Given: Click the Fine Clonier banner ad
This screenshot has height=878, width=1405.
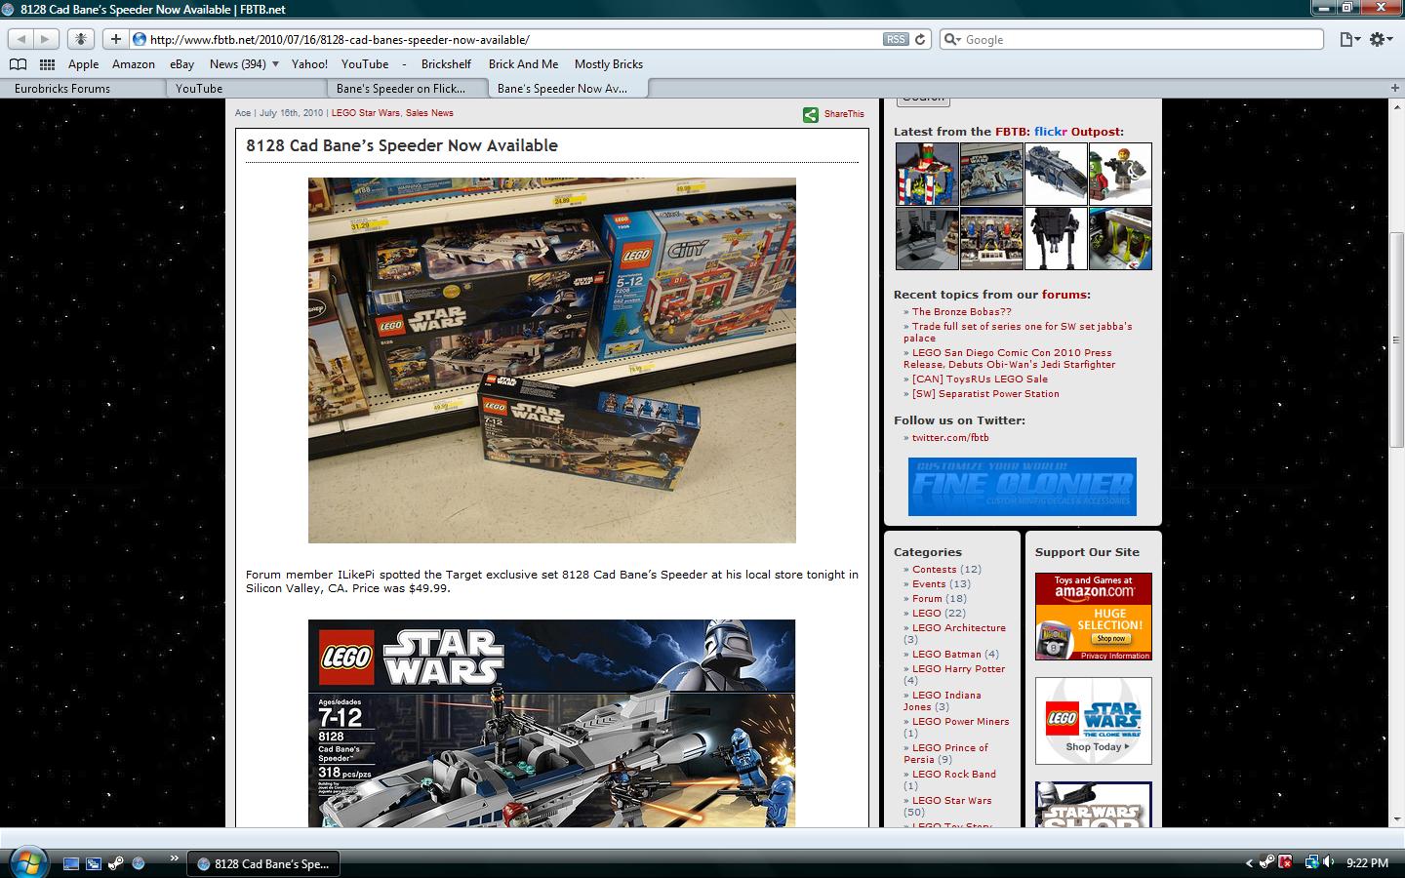Looking at the screenshot, I should pyautogui.click(x=1023, y=487).
